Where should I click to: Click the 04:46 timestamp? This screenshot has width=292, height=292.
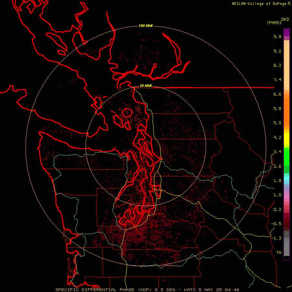click(x=232, y=290)
